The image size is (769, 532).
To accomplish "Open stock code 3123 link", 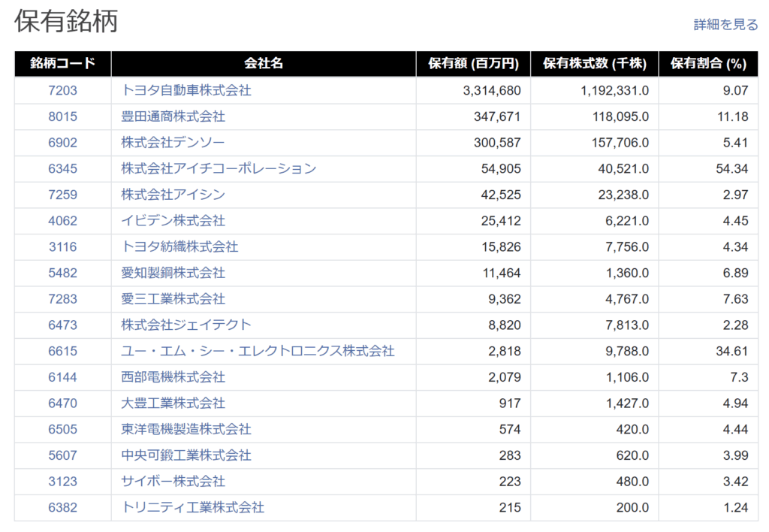I will point(63,481).
